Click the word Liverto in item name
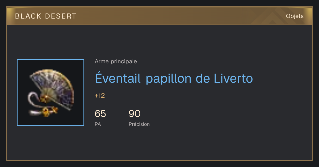The image size is (319, 167). click(233, 78)
